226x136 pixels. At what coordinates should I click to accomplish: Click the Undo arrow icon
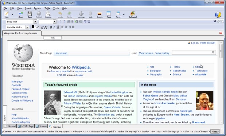point(60,15)
